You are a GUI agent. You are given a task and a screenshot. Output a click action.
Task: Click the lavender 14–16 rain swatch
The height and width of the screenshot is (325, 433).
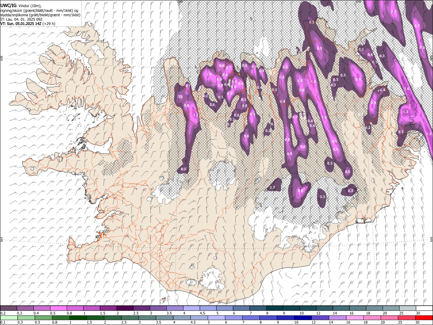pyautogui.click(x=337, y=318)
